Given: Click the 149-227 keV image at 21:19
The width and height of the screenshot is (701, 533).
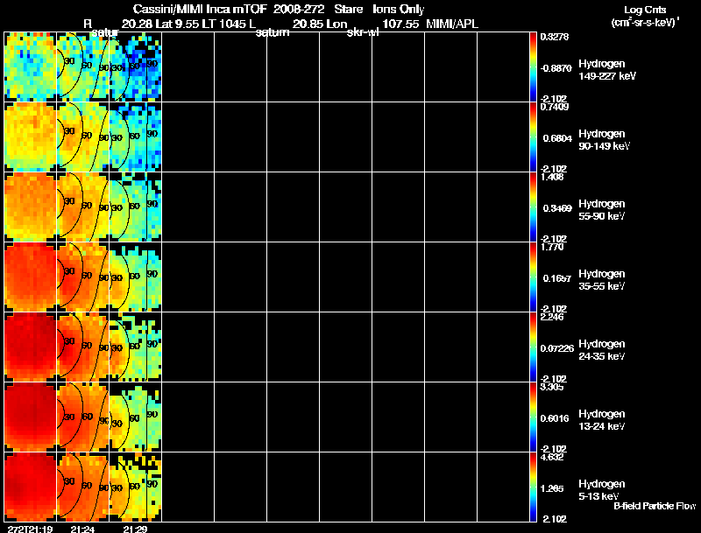Looking at the screenshot, I should pyautogui.click(x=31, y=67).
